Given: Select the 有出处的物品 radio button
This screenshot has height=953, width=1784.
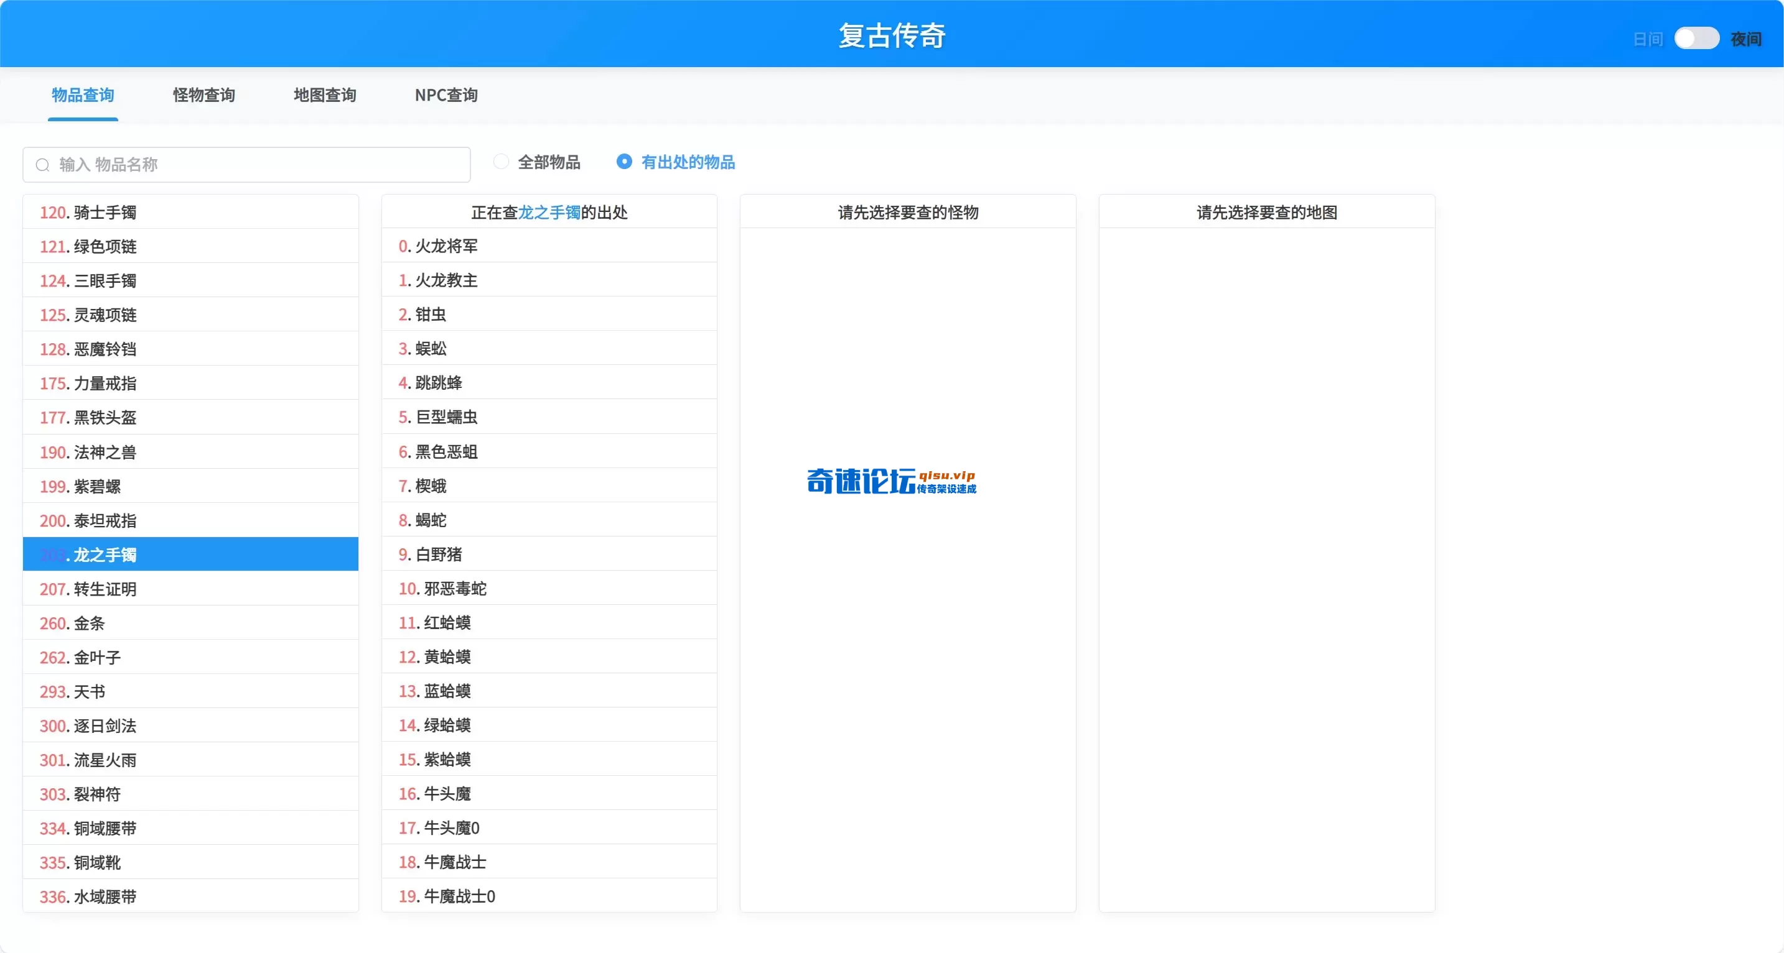Looking at the screenshot, I should point(625,161).
